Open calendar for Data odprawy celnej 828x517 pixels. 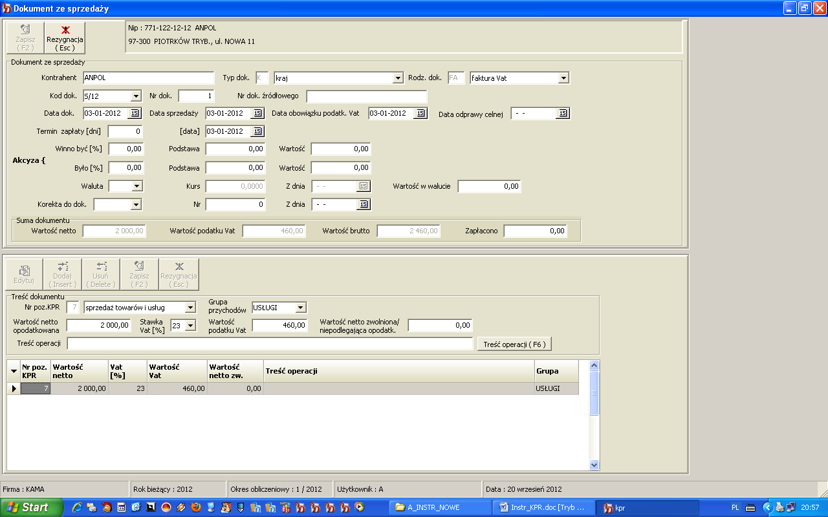tap(562, 113)
